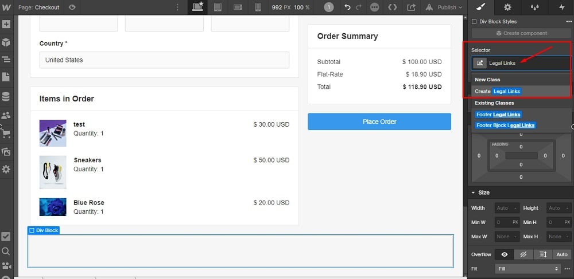Open the Components cube panel

click(6, 42)
